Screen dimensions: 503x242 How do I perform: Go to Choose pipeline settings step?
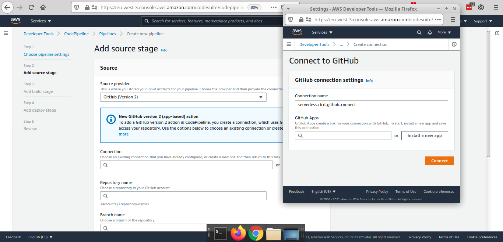tap(46, 54)
